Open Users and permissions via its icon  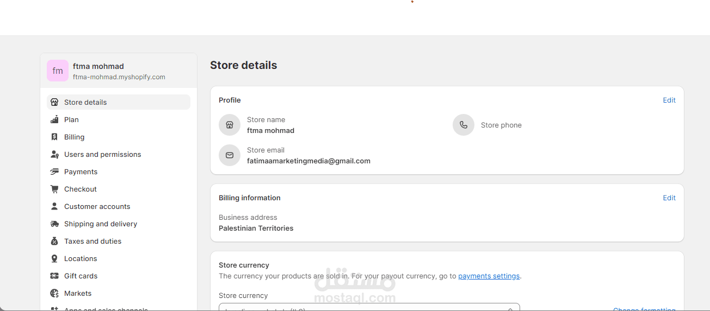[x=54, y=154]
